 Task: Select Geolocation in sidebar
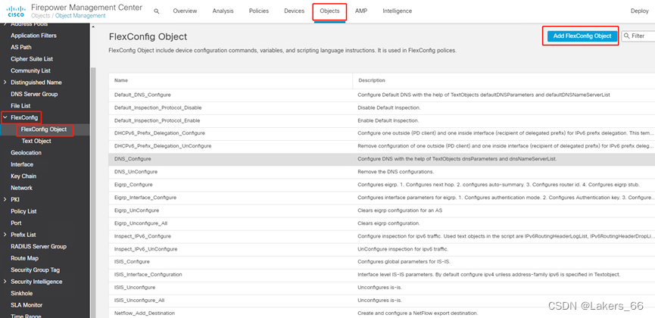click(26, 153)
